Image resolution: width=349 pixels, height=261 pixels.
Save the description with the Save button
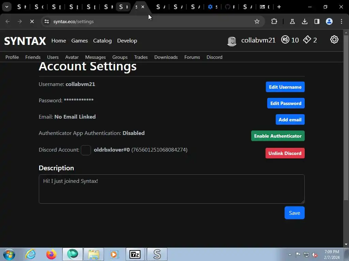294,213
